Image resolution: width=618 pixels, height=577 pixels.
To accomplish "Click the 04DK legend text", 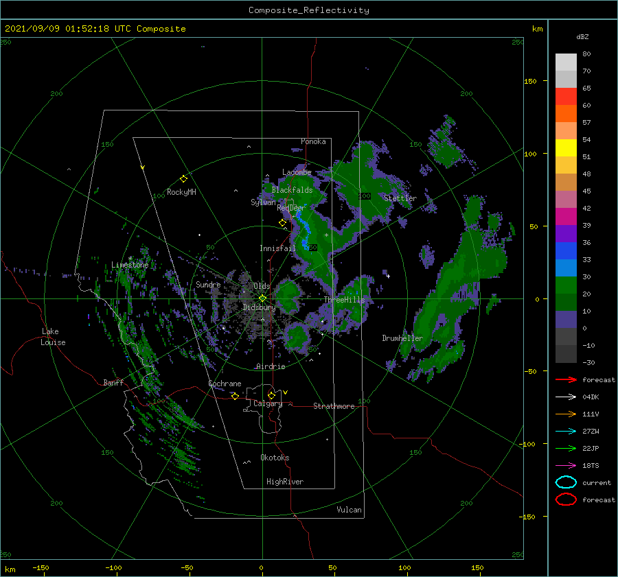I will click(591, 397).
